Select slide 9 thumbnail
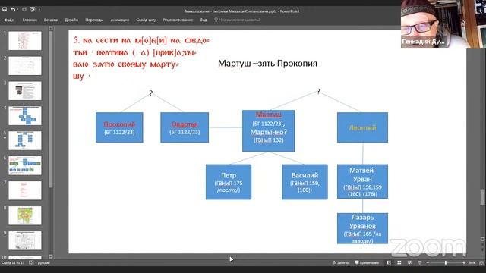Image resolution: width=486 pixels, height=273 pixels. (x=25, y=240)
